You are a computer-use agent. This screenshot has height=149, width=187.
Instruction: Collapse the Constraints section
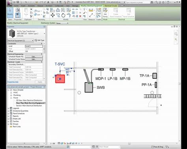(x=42, y=44)
